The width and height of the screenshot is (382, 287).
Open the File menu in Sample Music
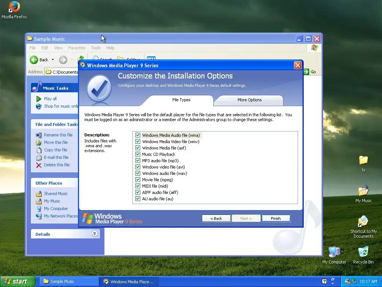(x=32, y=48)
